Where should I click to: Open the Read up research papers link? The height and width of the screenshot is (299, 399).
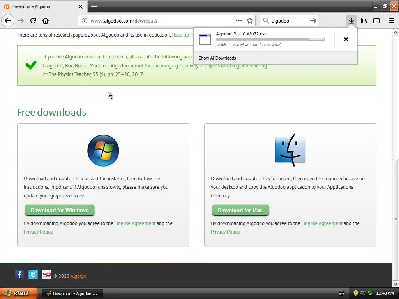pyautogui.click(x=183, y=35)
